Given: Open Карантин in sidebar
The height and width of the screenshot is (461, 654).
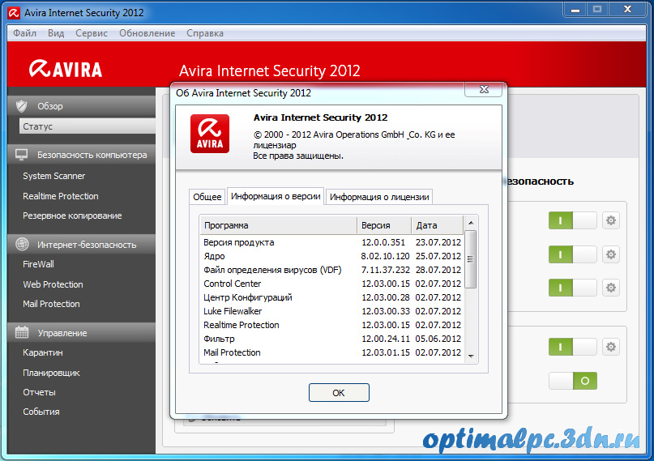Looking at the screenshot, I should point(42,352).
